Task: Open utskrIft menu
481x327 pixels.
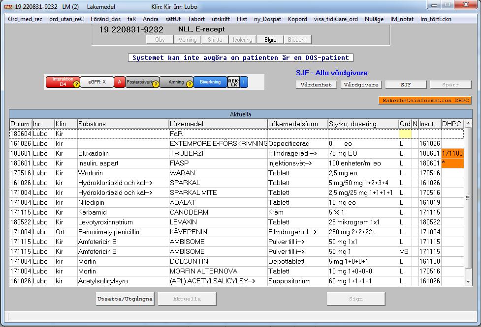Action: pos(221,19)
